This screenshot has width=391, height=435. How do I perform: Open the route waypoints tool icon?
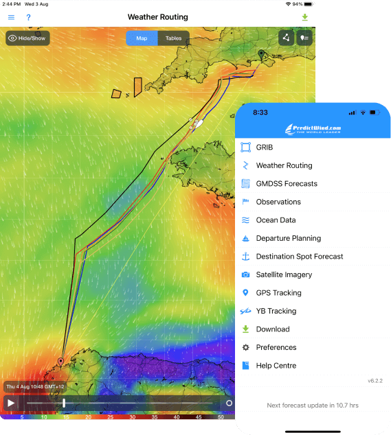tap(287, 38)
